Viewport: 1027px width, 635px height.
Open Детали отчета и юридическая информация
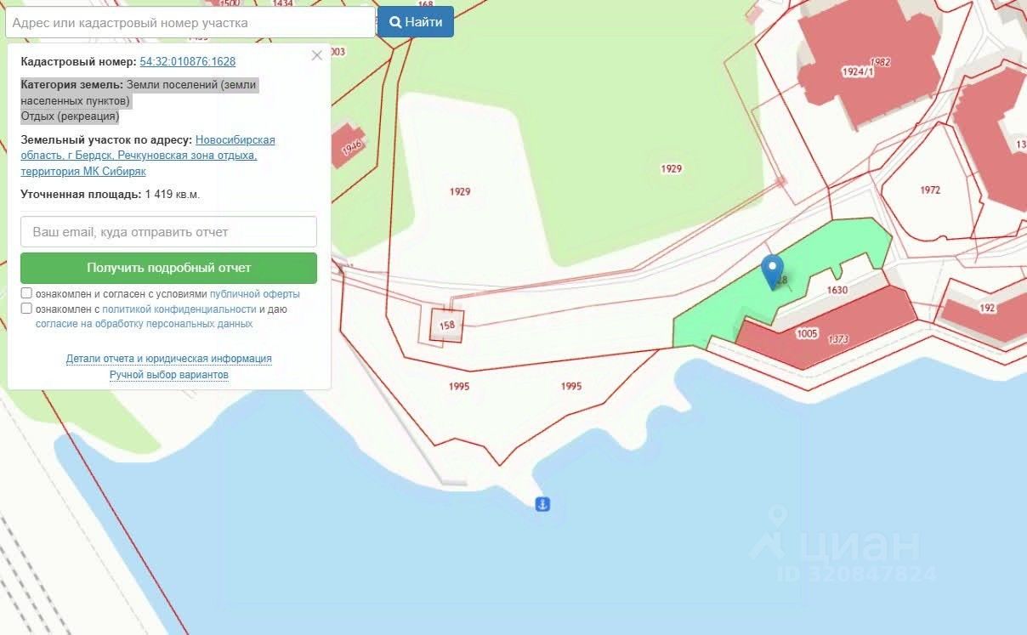169,359
